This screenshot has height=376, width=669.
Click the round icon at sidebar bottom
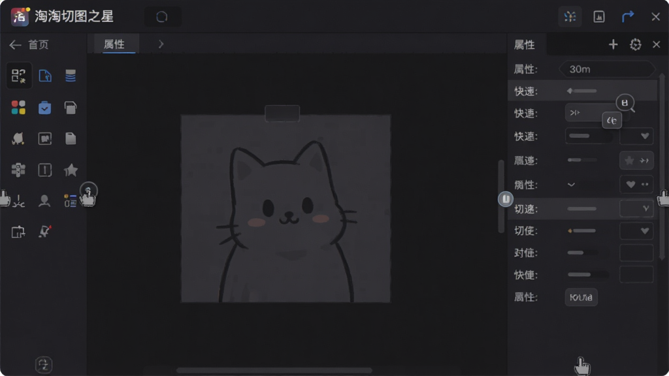[44, 365]
